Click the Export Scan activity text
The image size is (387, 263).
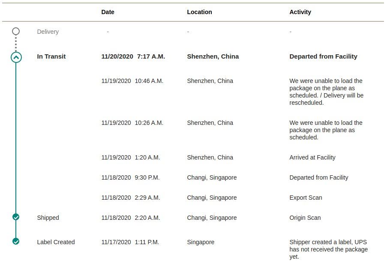[x=306, y=198]
